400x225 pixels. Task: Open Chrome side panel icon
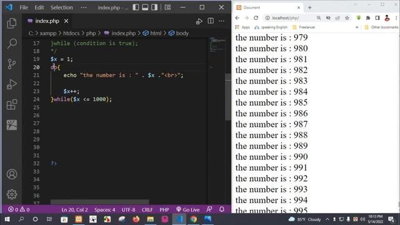click(x=377, y=18)
